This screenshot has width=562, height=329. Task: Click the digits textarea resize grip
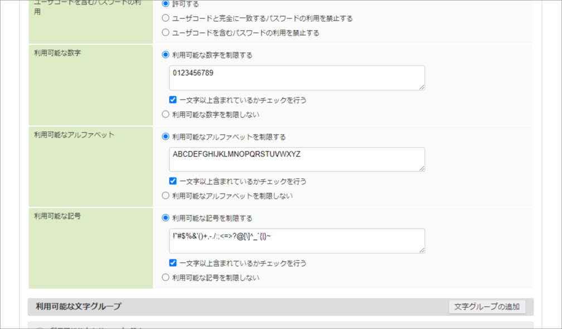pos(422,88)
